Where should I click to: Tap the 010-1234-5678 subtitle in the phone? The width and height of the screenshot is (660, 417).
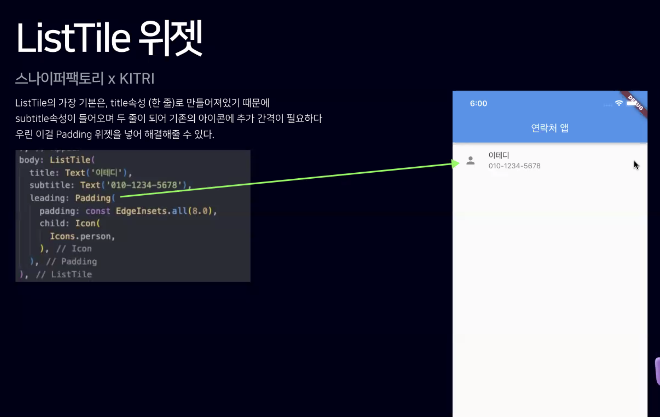tap(514, 166)
